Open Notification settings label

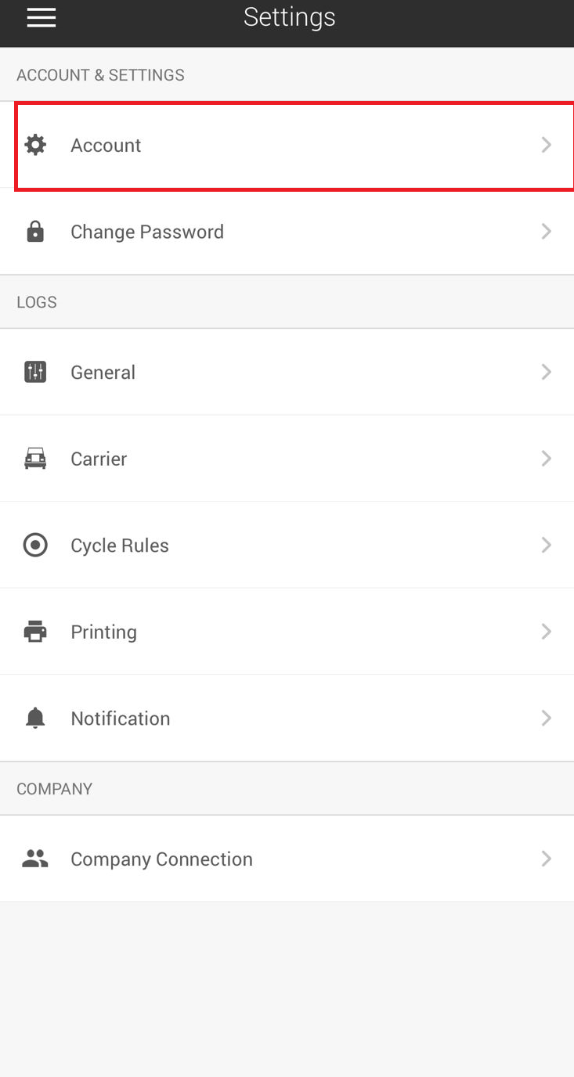[x=121, y=719]
